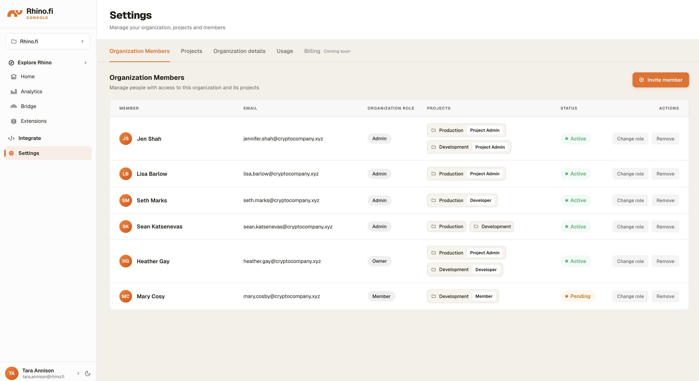Click the Home sidebar icon
Viewport: 699px width, 381px height.
[13, 77]
